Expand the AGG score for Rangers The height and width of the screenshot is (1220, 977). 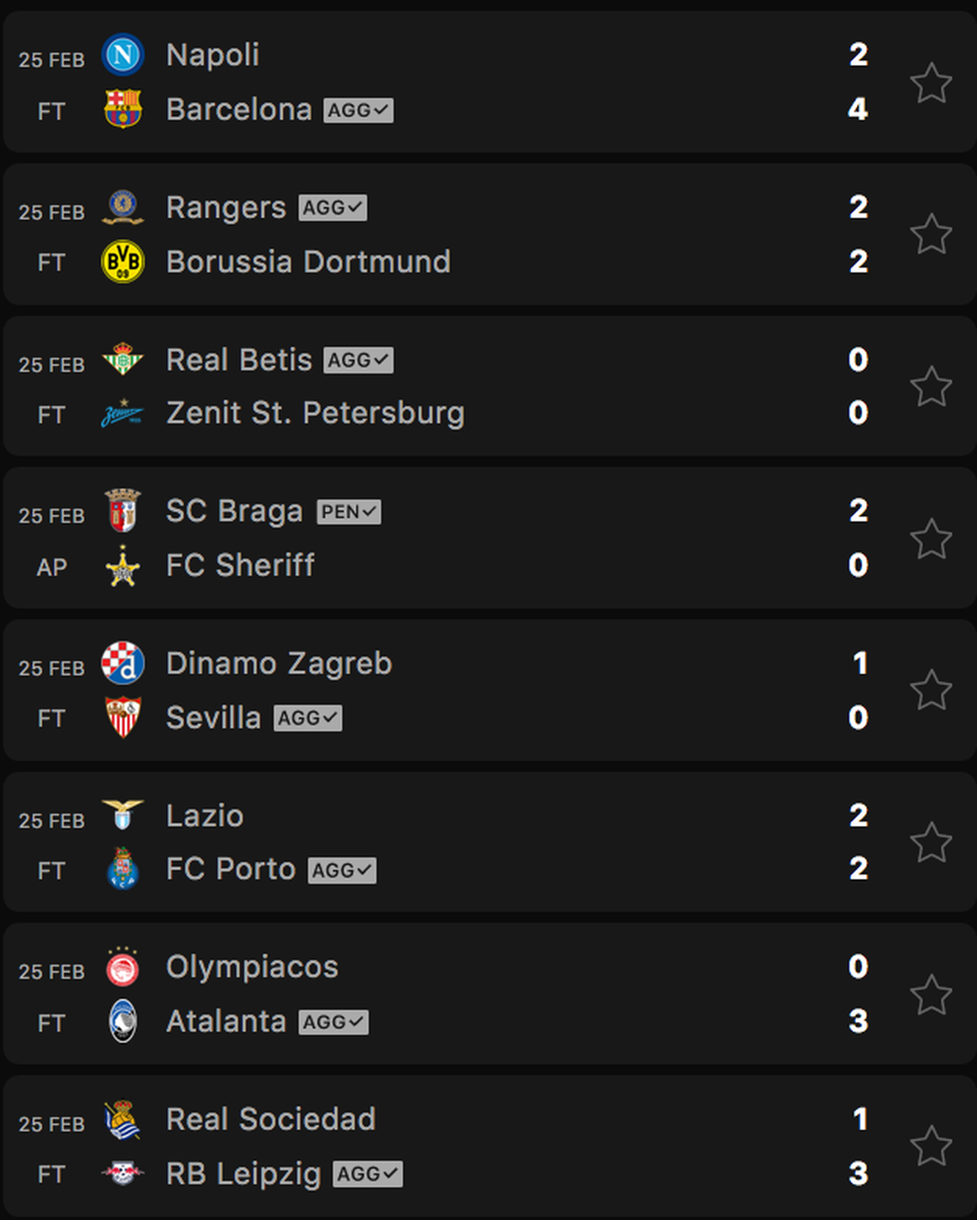click(333, 206)
